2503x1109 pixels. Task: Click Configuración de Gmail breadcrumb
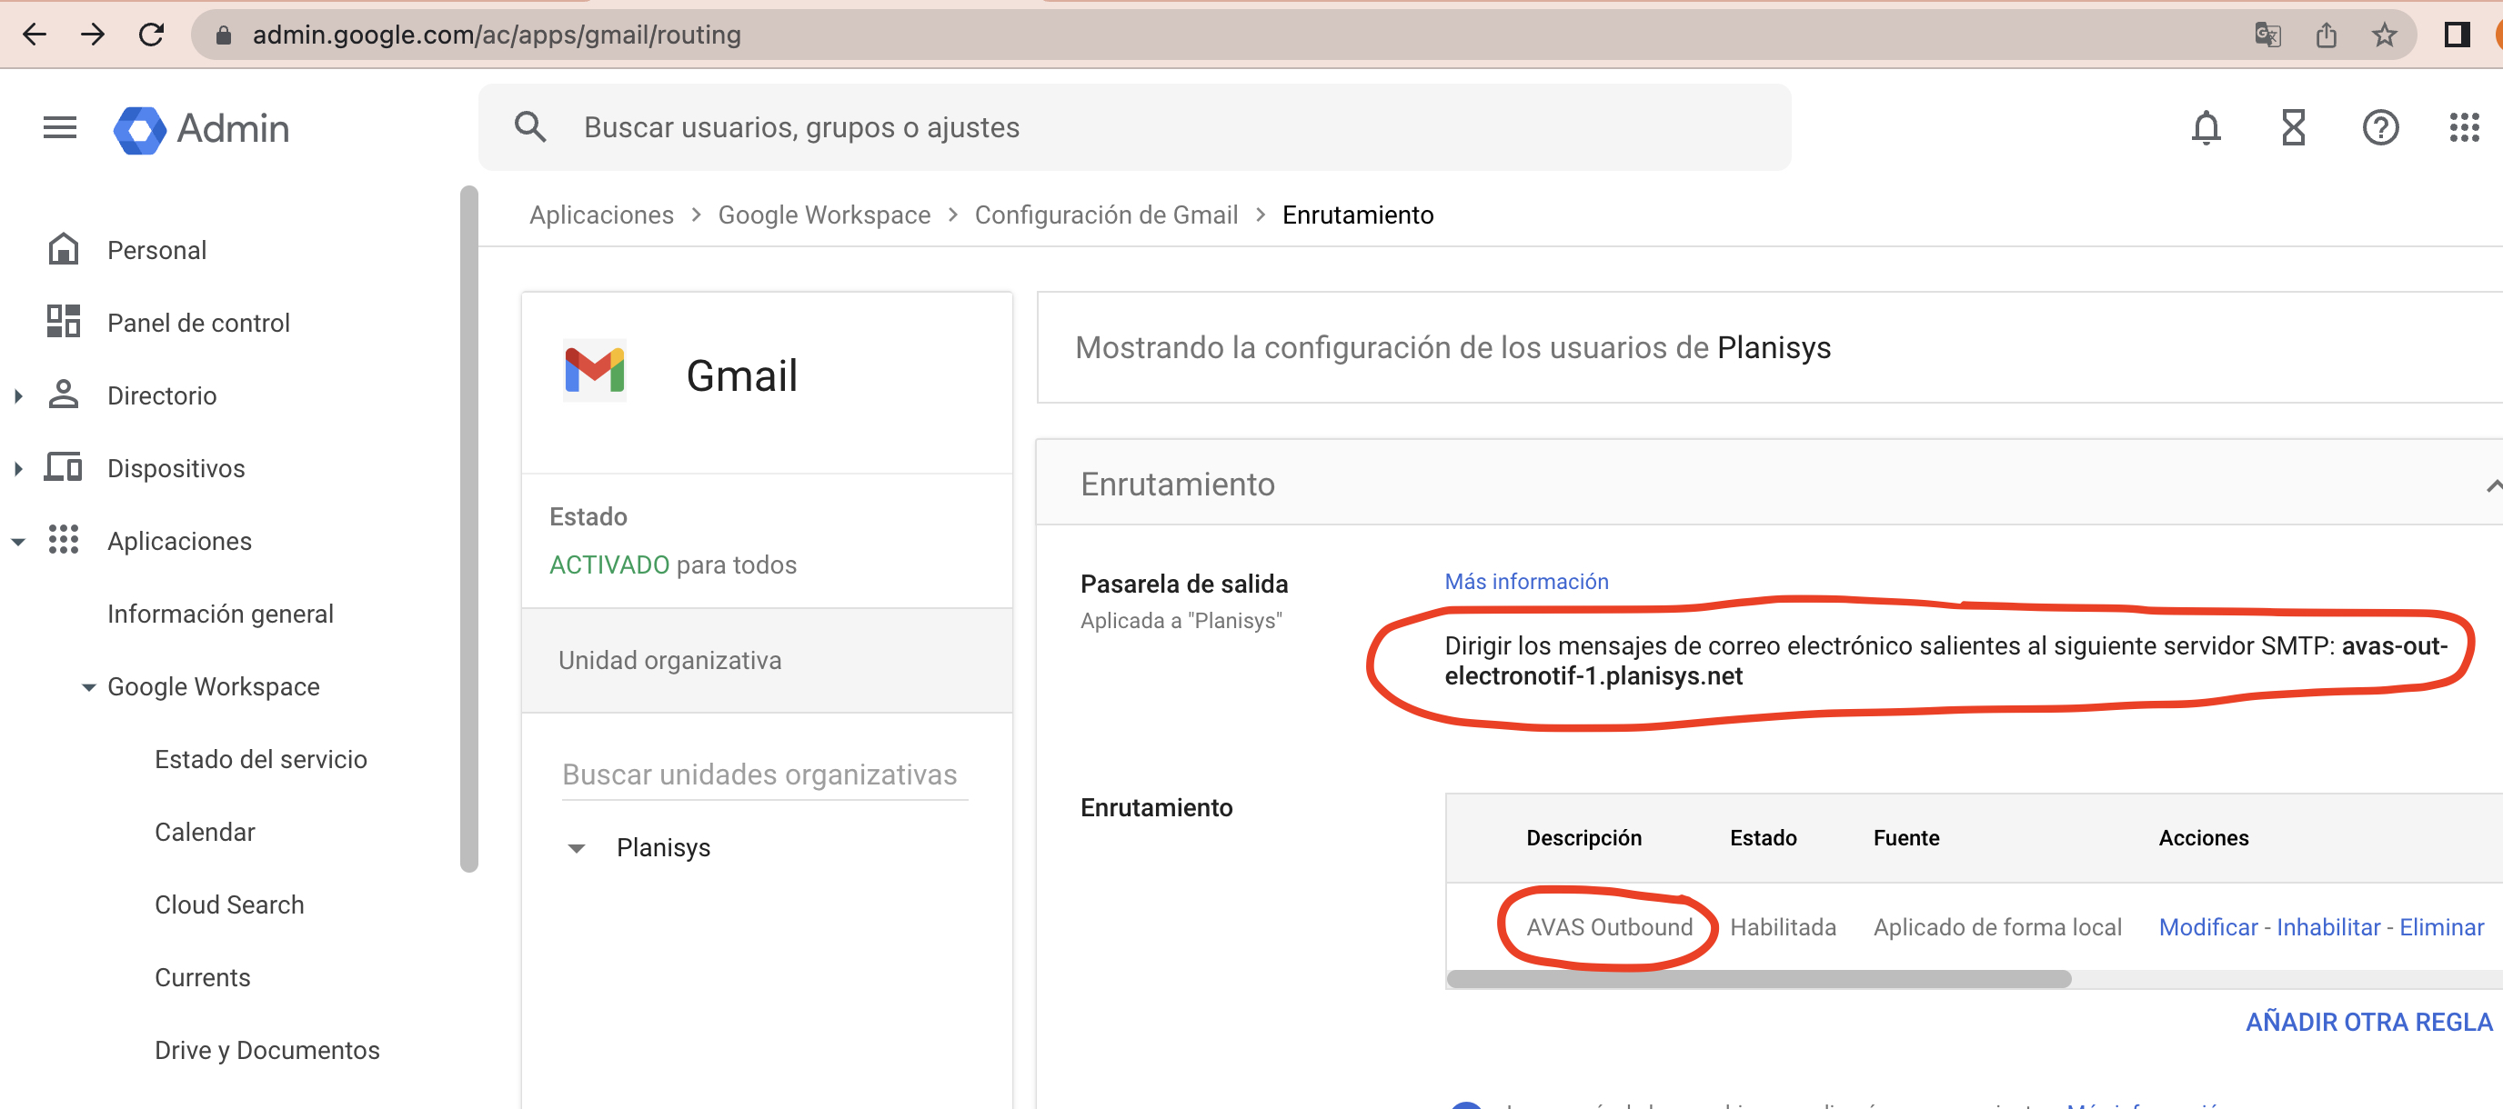(x=1106, y=215)
